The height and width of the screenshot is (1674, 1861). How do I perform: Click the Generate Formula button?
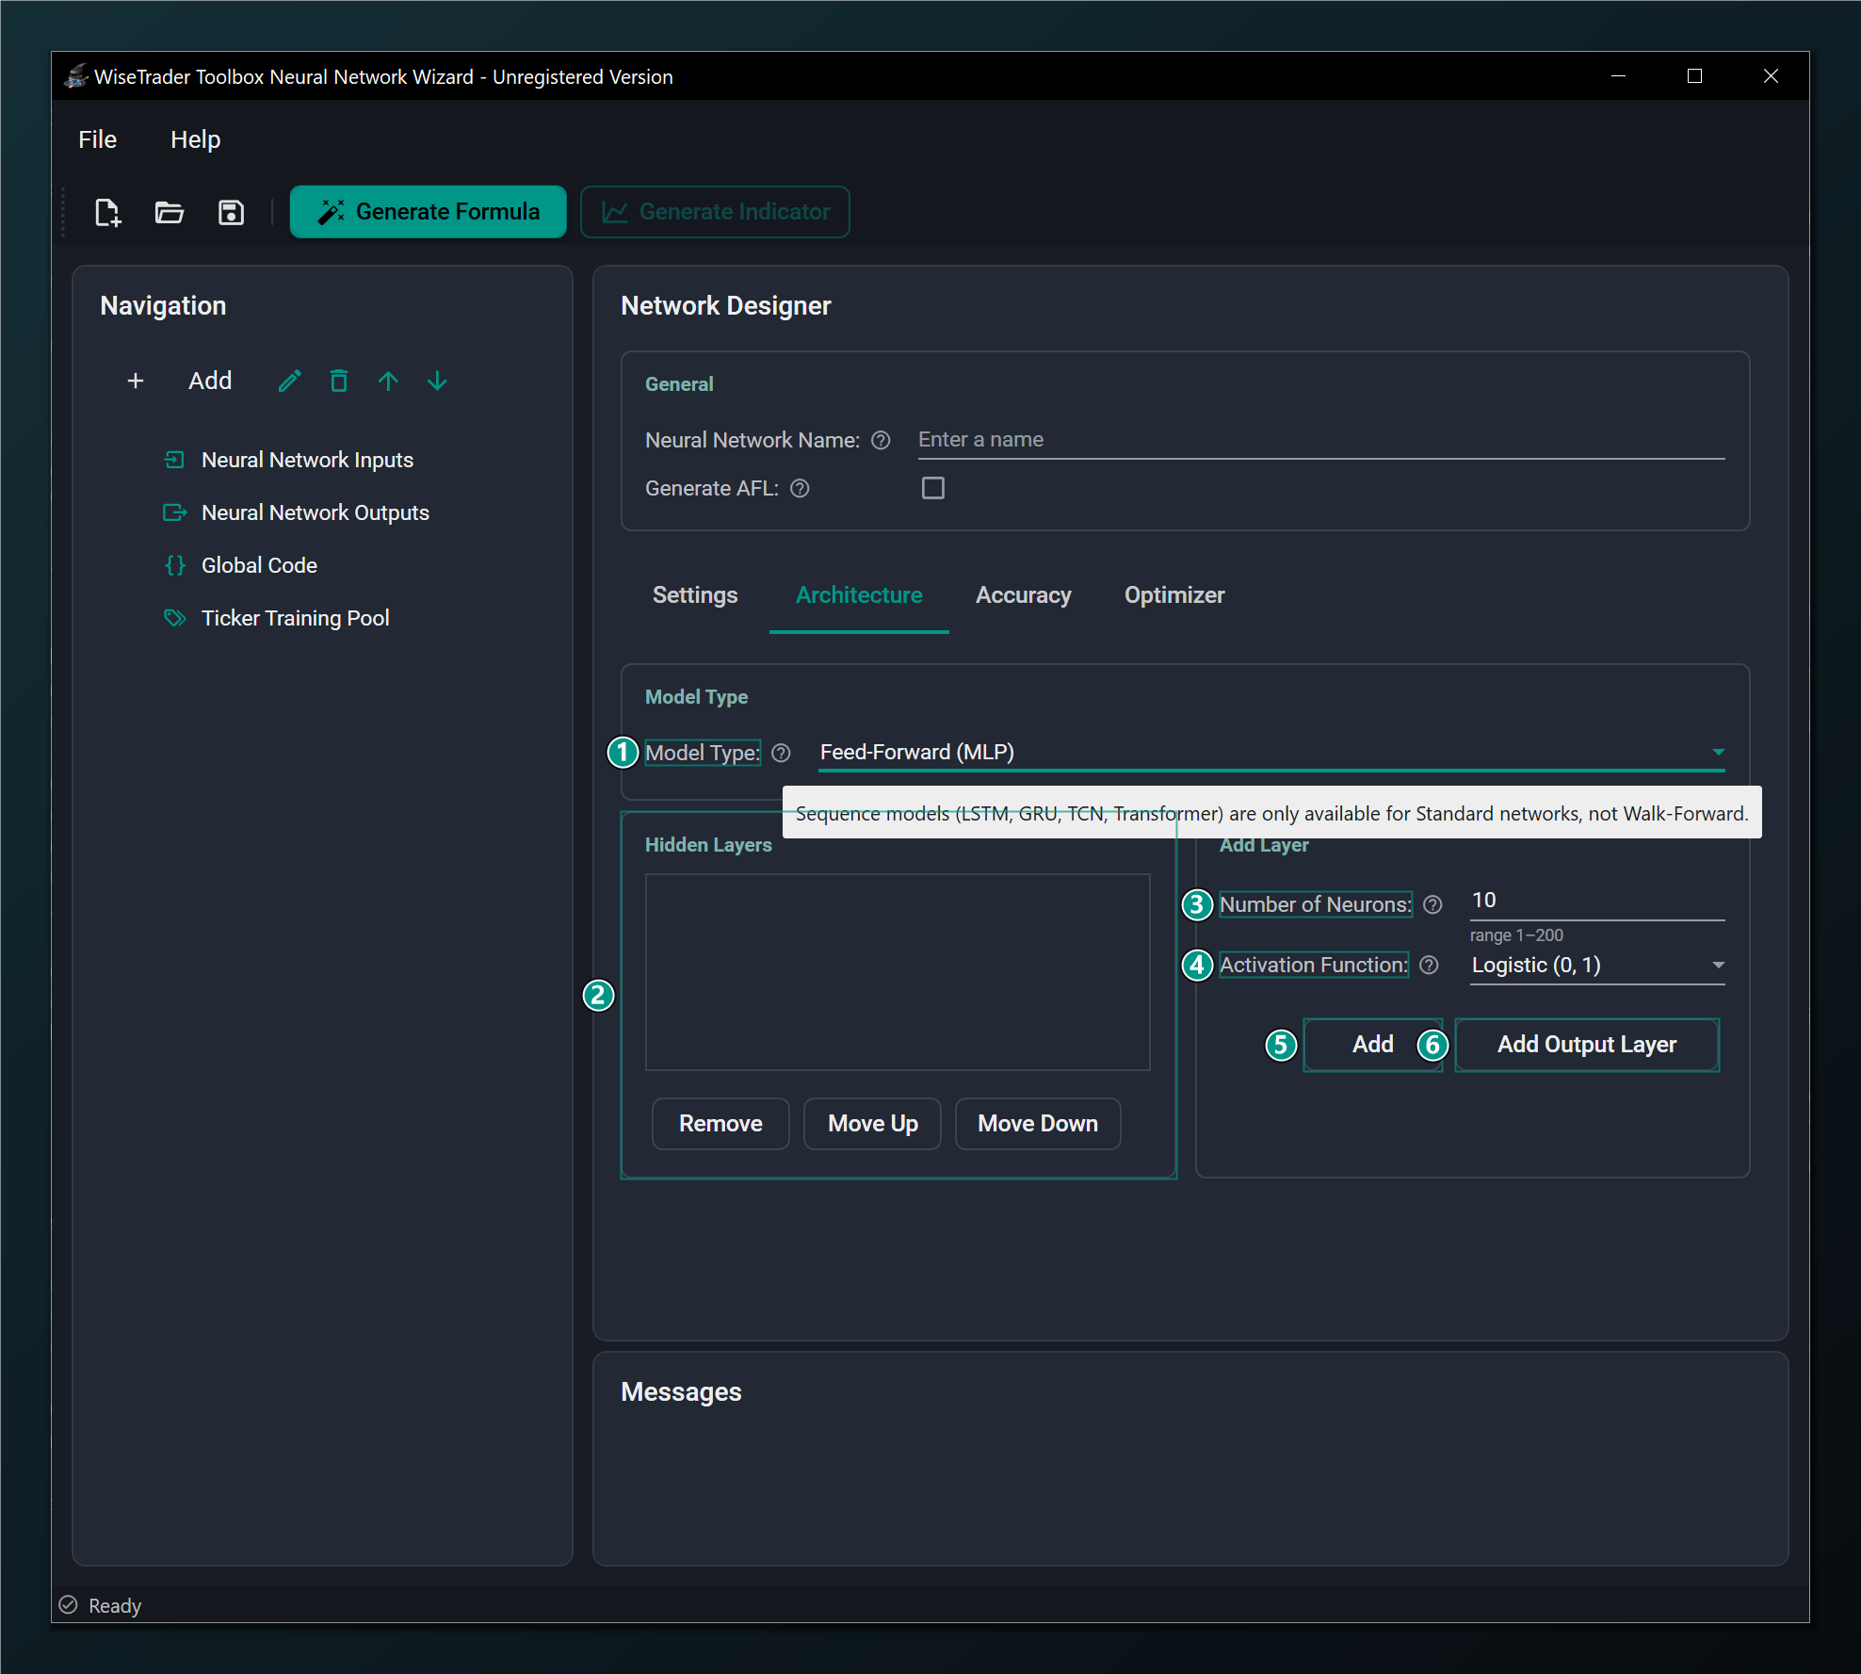(429, 212)
